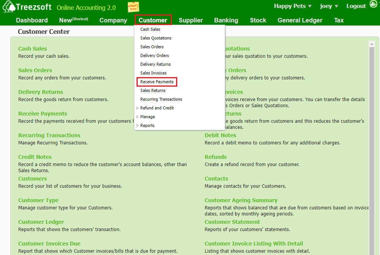Image resolution: width=380 pixels, height=255 pixels.
Task: Open the joey user dropdown
Action: [x=329, y=6]
